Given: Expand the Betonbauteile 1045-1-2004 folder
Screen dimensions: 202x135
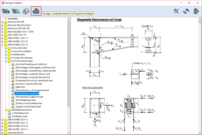Looking at the screenshot, I should click(2, 32).
